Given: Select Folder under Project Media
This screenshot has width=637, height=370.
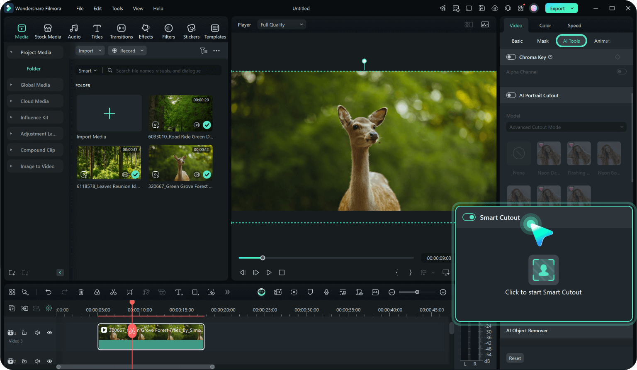Looking at the screenshot, I should point(34,69).
